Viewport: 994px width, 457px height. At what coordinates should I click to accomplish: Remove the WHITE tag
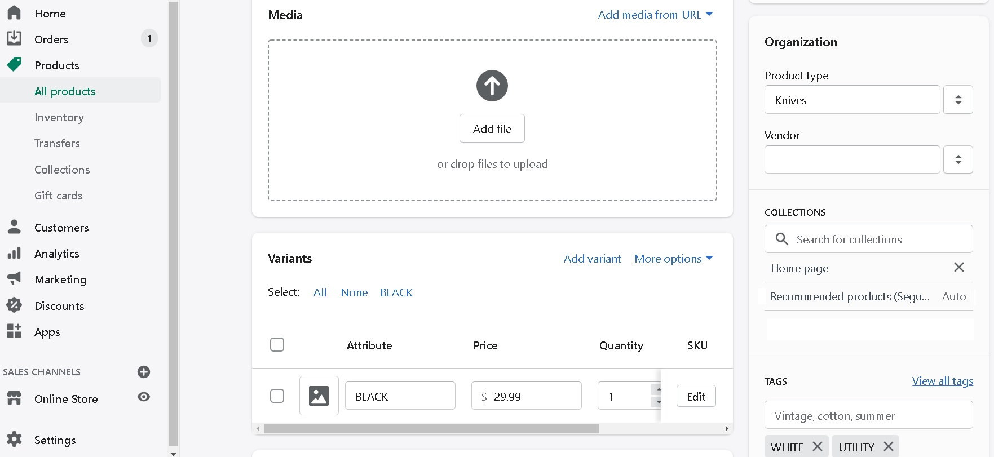(818, 446)
